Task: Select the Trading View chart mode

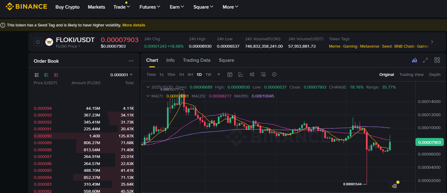Action: [x=411, y=74]
